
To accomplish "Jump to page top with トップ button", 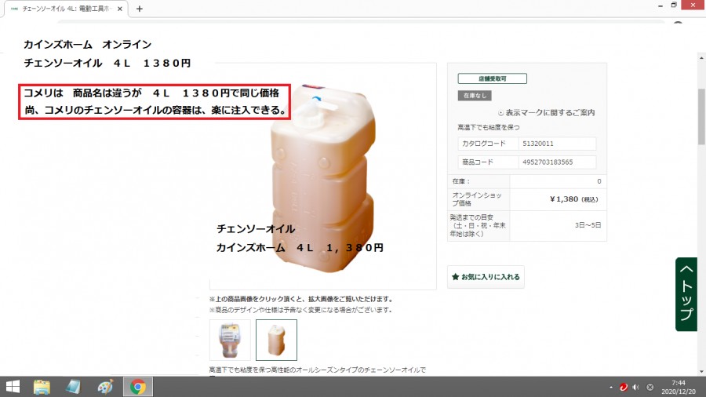I will click(x=686, y=294).
